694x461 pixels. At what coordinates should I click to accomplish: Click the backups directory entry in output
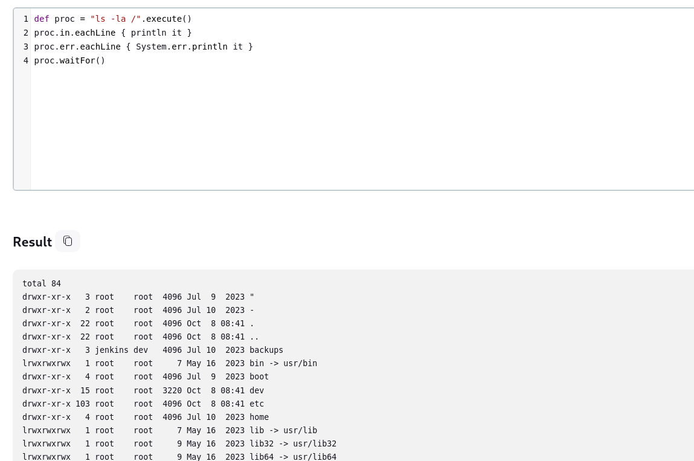pyautogui.click(x=266, y=350)
